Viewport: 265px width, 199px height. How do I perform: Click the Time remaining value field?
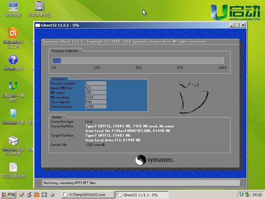[96, 107]
